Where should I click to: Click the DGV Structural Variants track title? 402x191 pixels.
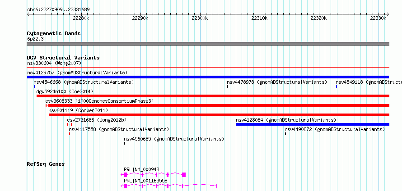63,58
